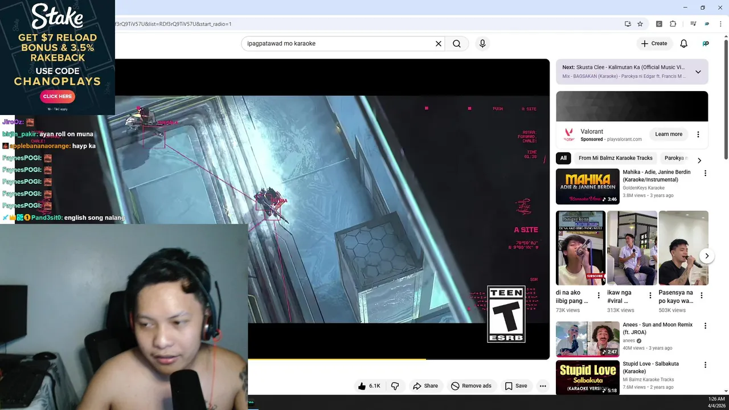This screenshot has width=729, height=410.
Task: Open the Create button menu
Action: click(654, 43)
